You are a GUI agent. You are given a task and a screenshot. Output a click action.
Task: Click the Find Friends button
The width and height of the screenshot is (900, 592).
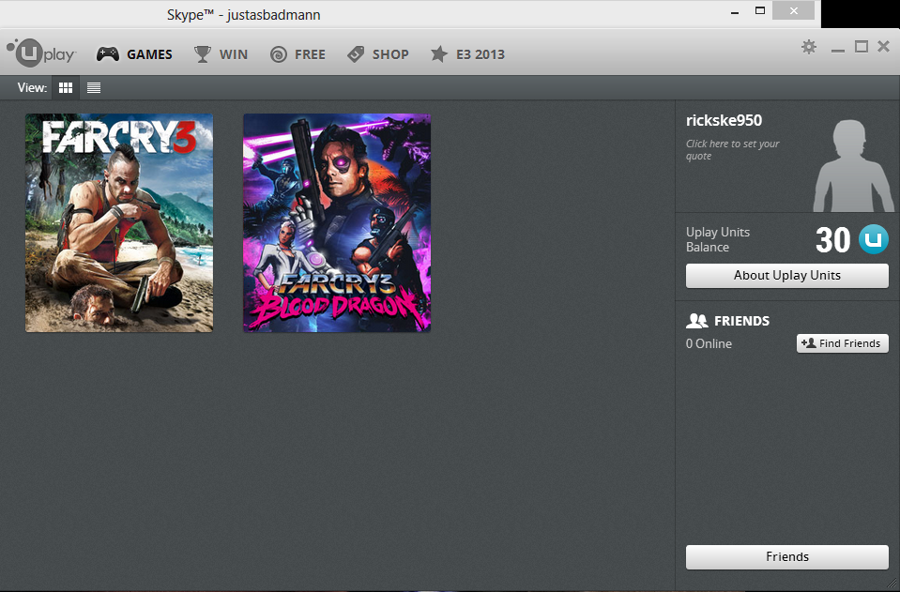click(x=842, y=343)
